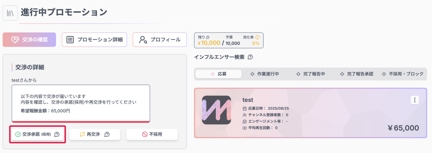Click help icon next to インフルエンサー検索
This screenshot has height=153, width=432.
coord(250,57)
